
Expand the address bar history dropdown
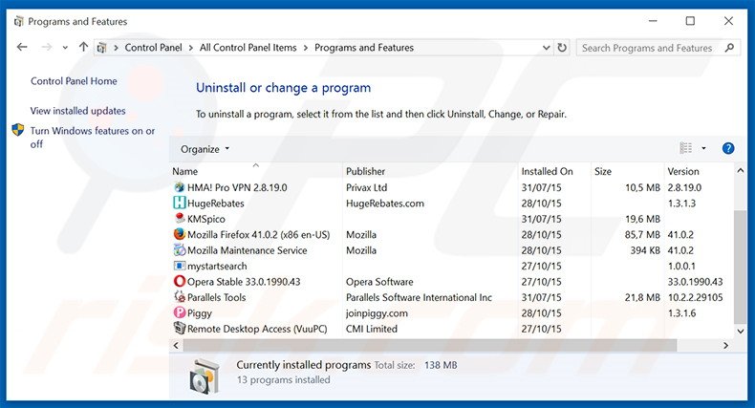tap(546, 48)
